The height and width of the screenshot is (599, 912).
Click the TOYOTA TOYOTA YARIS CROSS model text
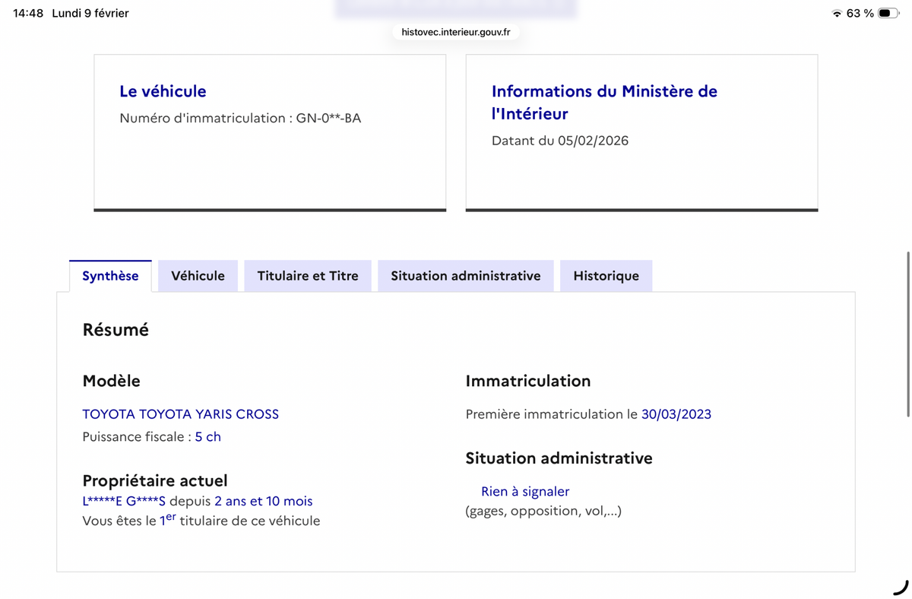point(180,414)
